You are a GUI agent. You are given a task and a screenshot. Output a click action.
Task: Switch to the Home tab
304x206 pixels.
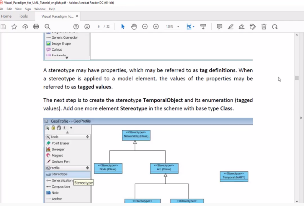point(6,16)
